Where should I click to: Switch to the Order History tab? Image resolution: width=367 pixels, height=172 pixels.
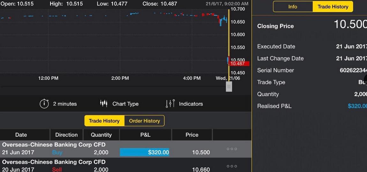pos(145,121)
